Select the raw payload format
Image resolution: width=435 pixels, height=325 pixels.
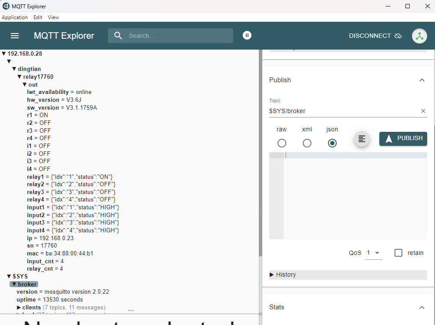click(282, 143)
